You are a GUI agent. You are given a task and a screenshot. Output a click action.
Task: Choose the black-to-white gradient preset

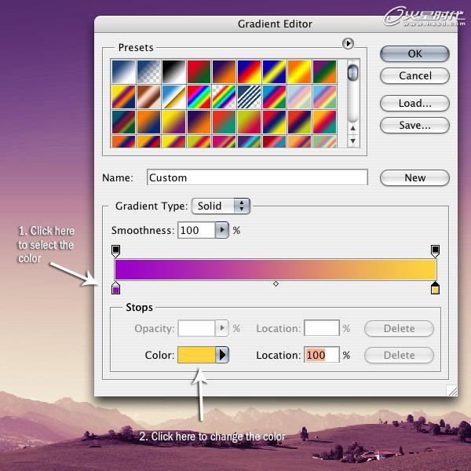point(173,72)
